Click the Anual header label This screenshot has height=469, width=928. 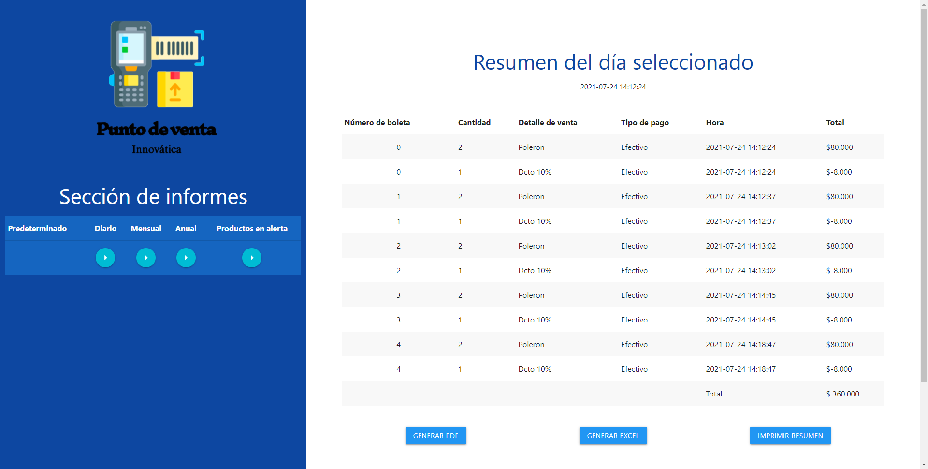pos(186,229)
